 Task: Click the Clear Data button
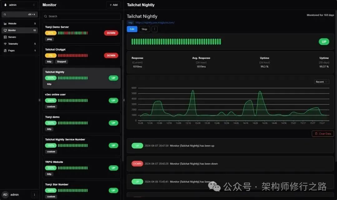tap(323, 134)
